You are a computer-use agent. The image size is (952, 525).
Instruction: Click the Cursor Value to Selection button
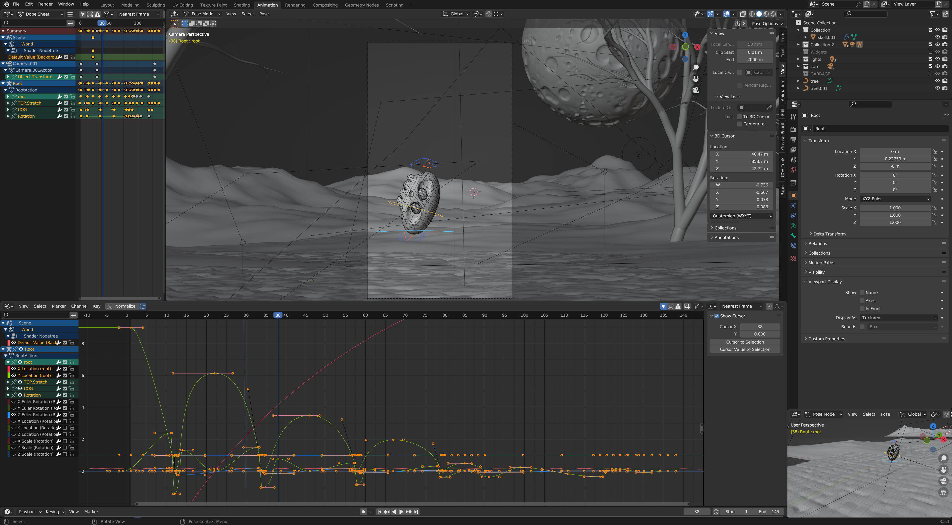tap(745, 350)
